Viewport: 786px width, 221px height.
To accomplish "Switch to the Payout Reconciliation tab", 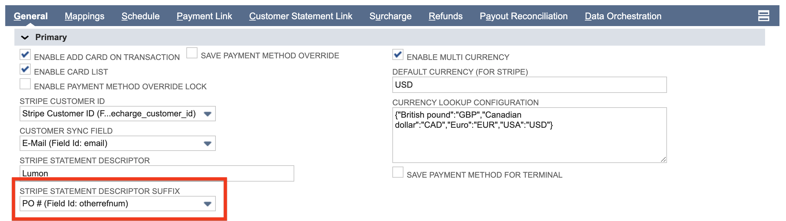I will click(523, 16).
